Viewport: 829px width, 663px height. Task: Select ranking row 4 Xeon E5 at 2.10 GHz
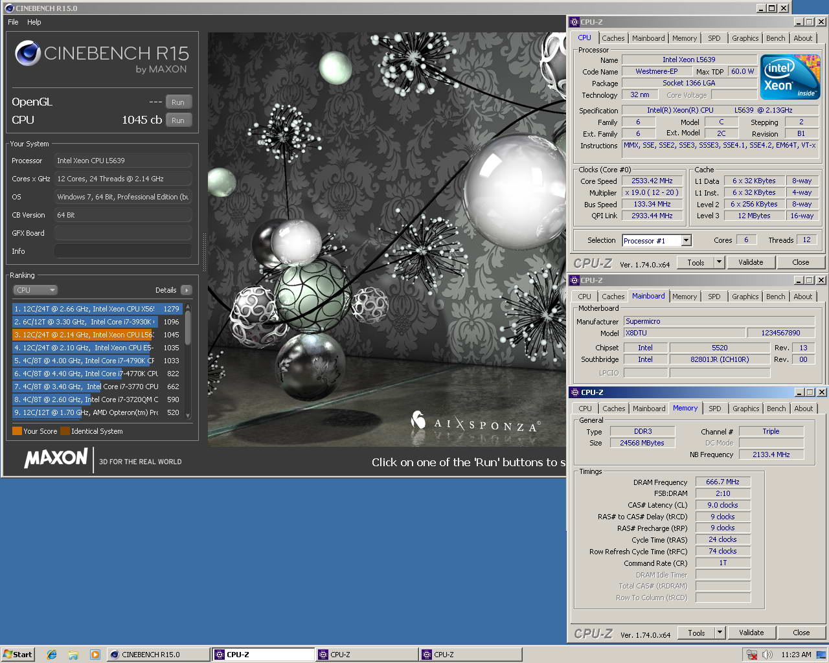(x=97, y=348)
